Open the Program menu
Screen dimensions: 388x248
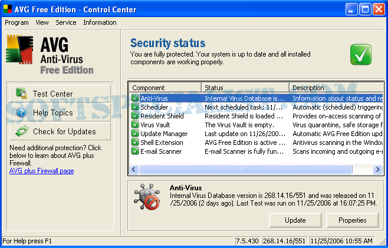tap(17, 22)
